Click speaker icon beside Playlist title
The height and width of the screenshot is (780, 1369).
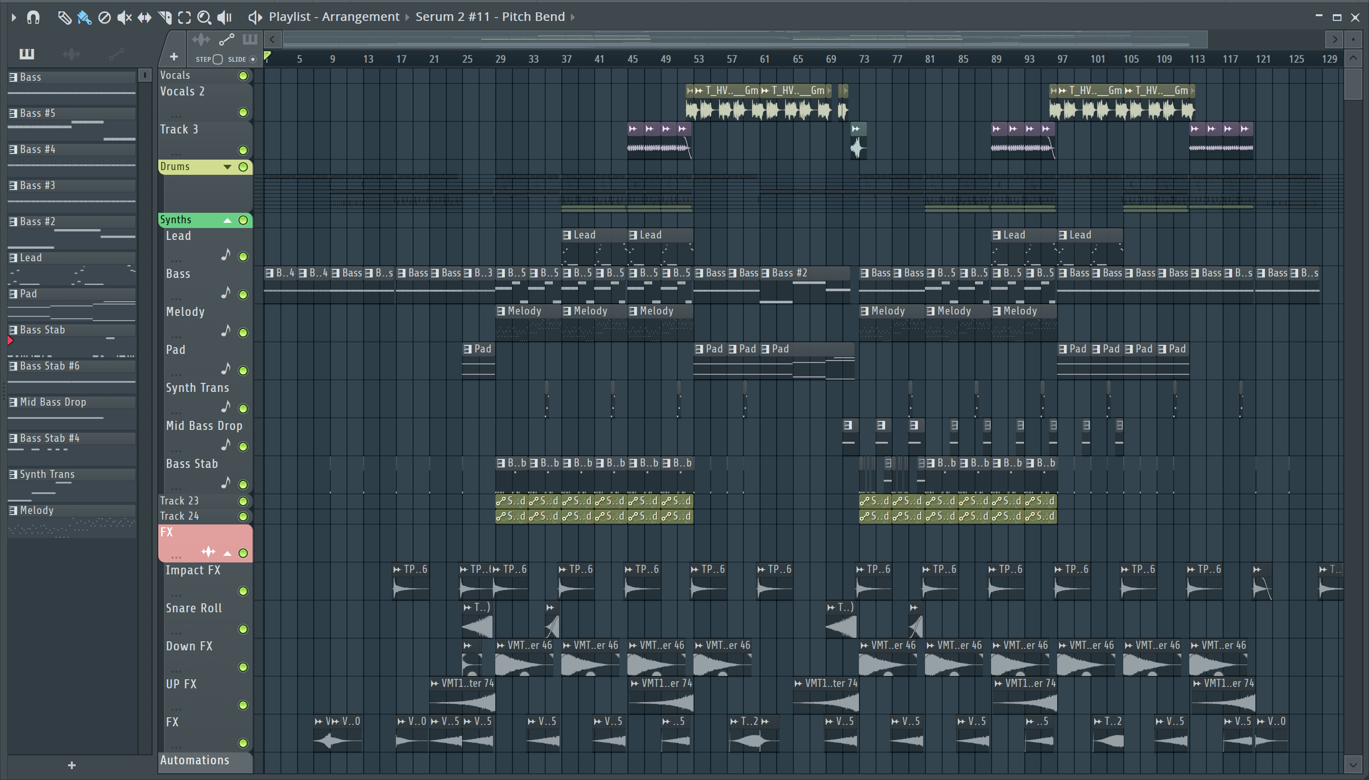coord(255,17)
